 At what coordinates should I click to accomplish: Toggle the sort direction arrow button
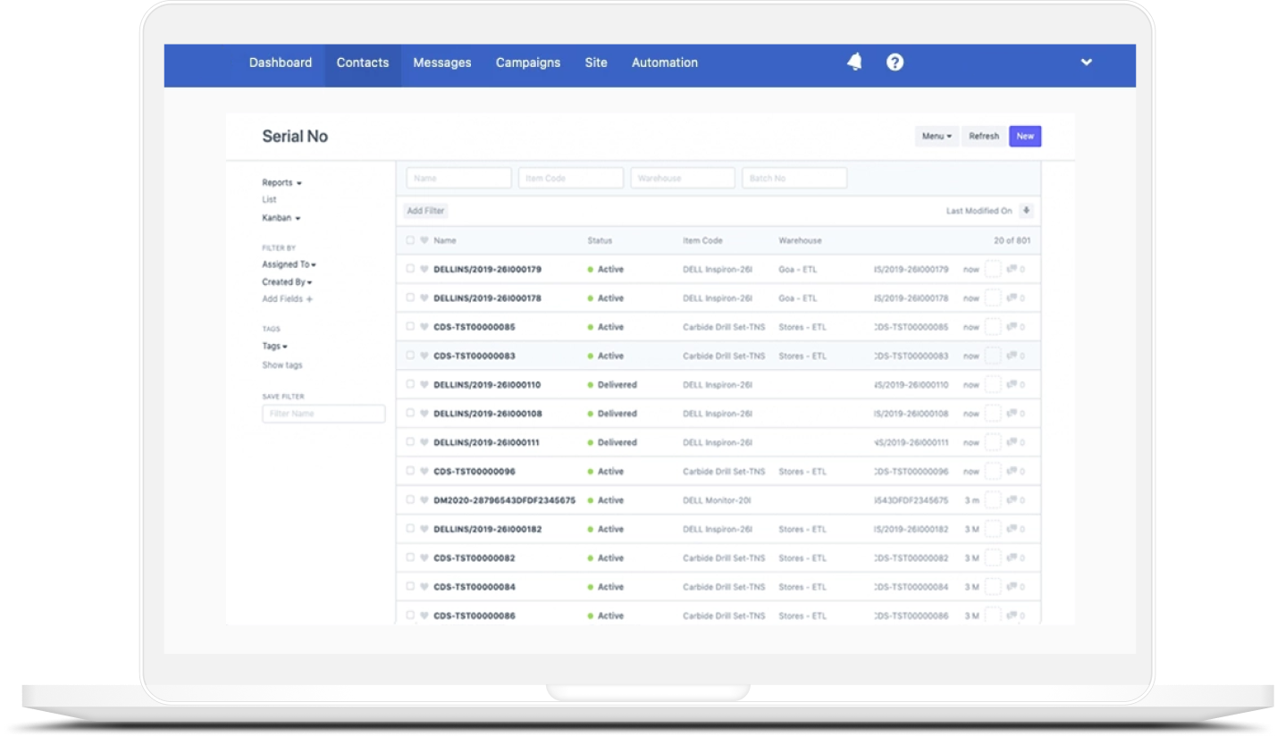pyautogui.click(x=1027, y=211)
